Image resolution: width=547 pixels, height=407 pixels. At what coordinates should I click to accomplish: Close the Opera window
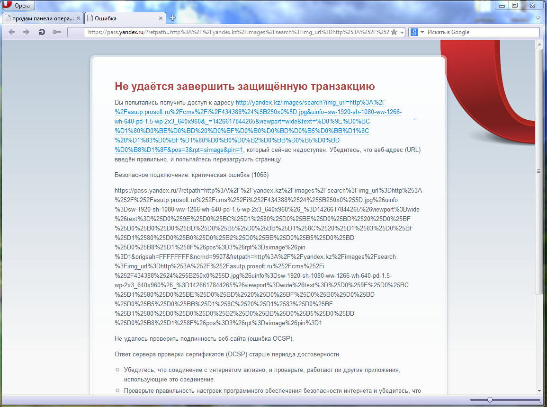point(532,5)
